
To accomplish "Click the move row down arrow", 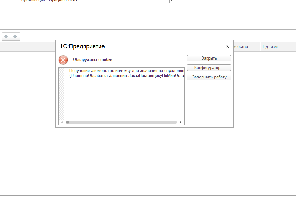I will pyautogui.click(x=15, y=36).
